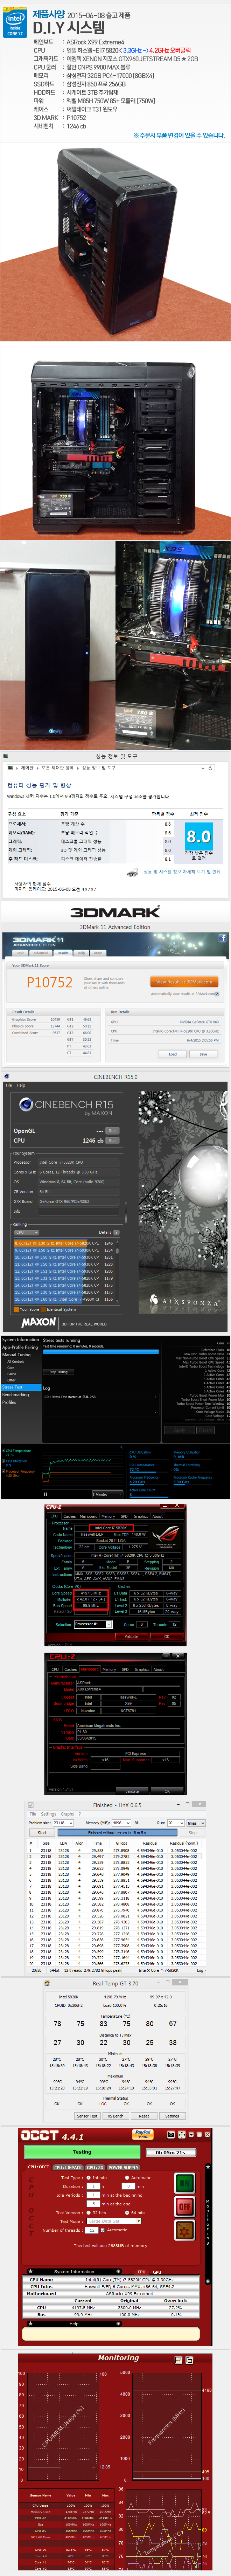Pause the Intel XTU monitoring graph
The image size is (231, 2576).
pyautogui.click(x=46, y=1494)
